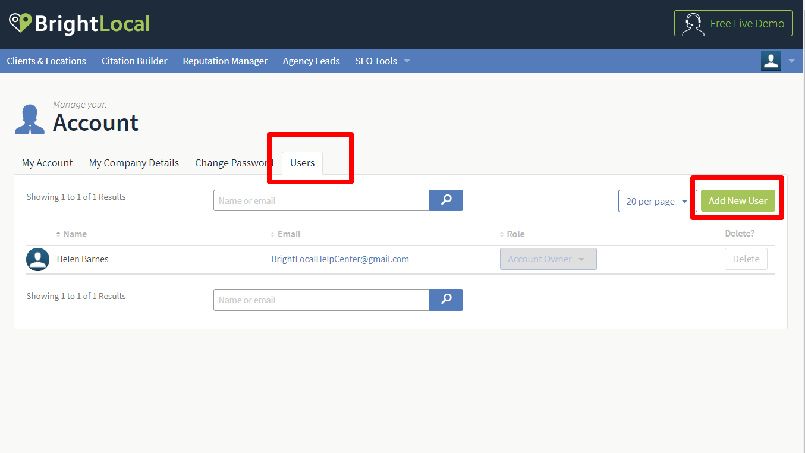
Task: Click the top 'Showing 1 to 1 of 1 Results' text
Action: (76, 197)
